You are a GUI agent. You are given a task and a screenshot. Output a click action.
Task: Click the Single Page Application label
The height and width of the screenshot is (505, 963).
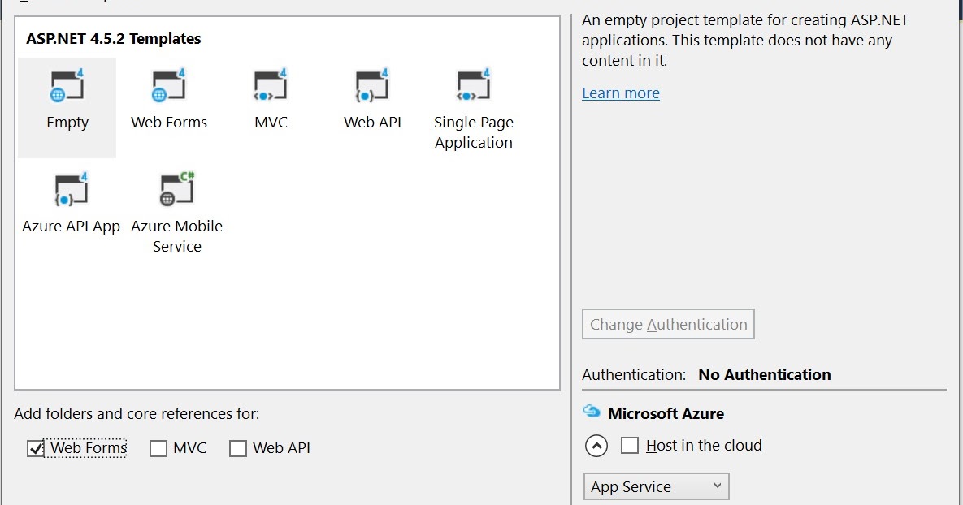pos(474,132)
